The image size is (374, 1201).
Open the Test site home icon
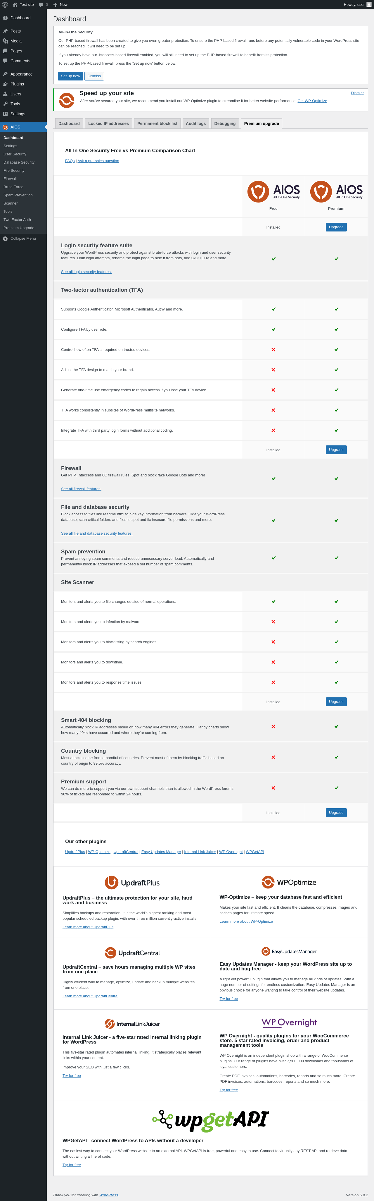point(15,5)
